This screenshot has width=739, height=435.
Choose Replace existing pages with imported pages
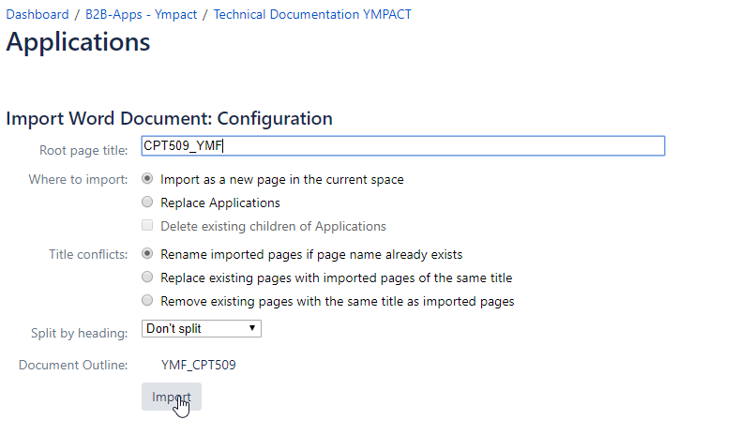coord(147,277)
